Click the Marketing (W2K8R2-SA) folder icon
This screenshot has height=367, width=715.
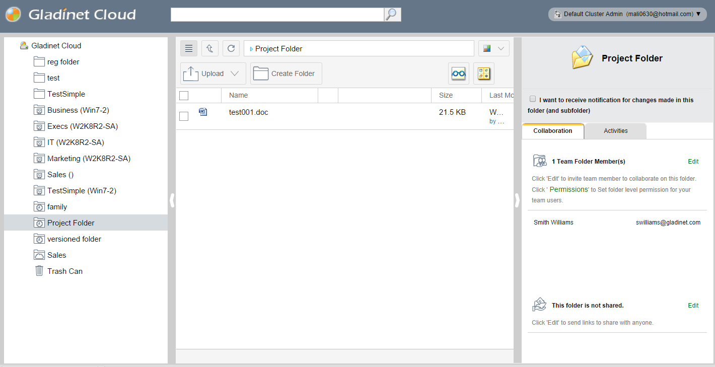click(39, 158)
